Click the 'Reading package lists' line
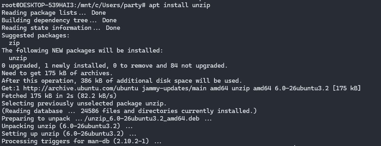The image size is (381, 146). (54, 13)
